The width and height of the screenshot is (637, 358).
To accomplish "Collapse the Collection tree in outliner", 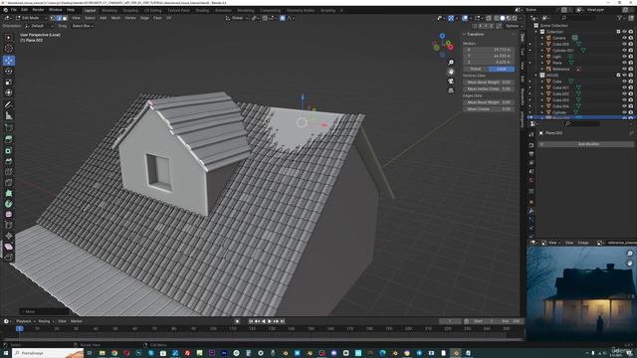I will coord(536,32).
